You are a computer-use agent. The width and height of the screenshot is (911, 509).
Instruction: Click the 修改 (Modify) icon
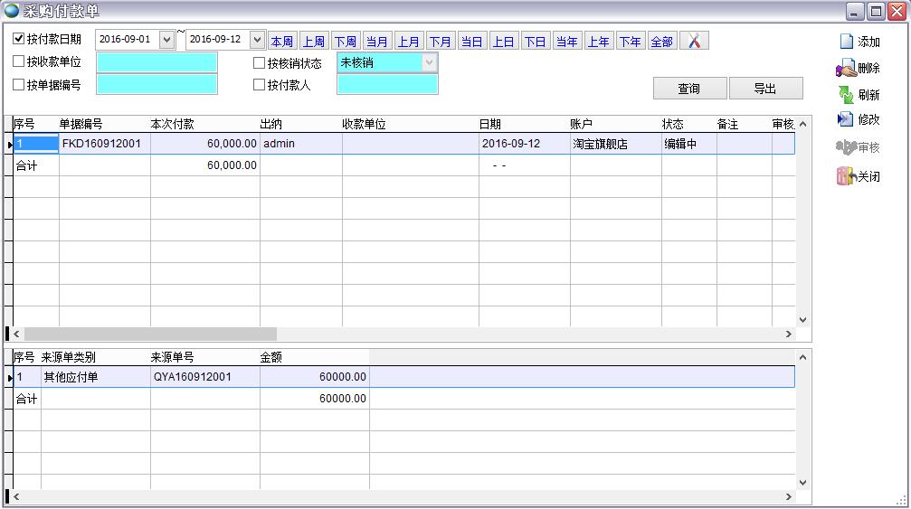pos(846,119)
